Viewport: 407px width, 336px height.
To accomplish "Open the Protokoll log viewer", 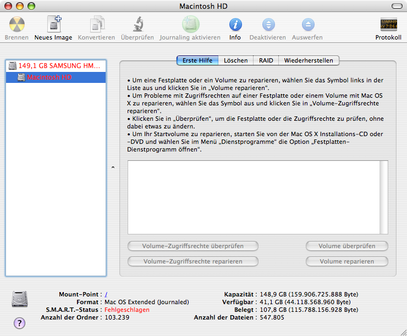I will pos(388,24).
